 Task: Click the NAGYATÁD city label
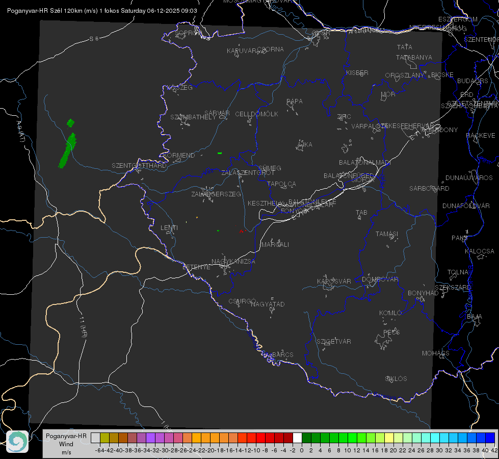(x=268, y=304)
